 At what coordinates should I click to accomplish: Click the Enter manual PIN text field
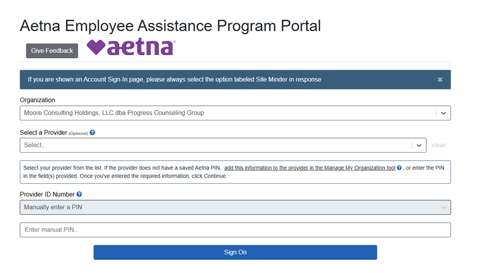(235, 230)
